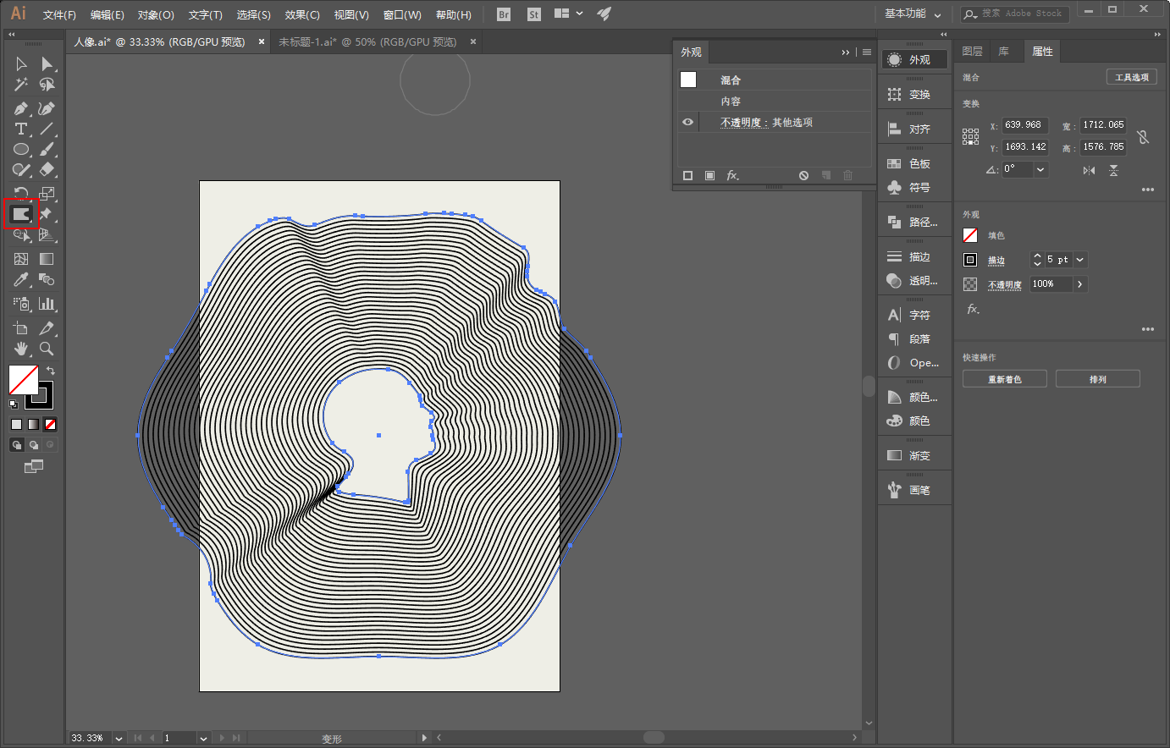Select the Curvature tool

pos(47,108)
